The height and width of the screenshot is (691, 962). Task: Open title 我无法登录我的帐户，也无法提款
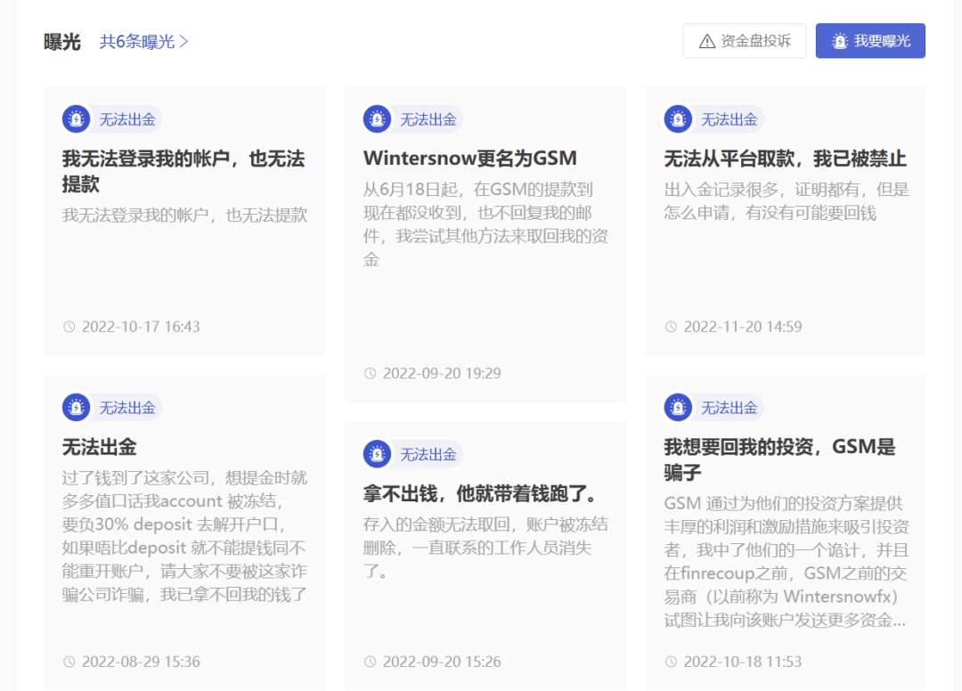click(x=183, y=171)
